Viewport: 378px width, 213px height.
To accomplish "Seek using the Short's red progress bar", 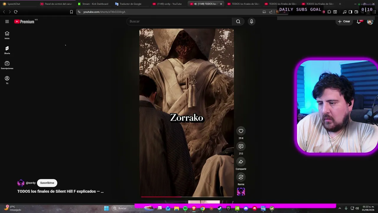I will 187,197.
